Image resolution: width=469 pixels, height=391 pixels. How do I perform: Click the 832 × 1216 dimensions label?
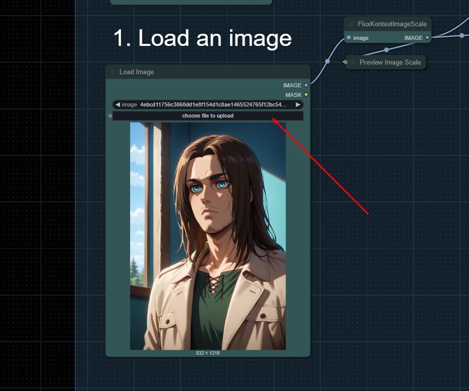(x=208, y=353)
